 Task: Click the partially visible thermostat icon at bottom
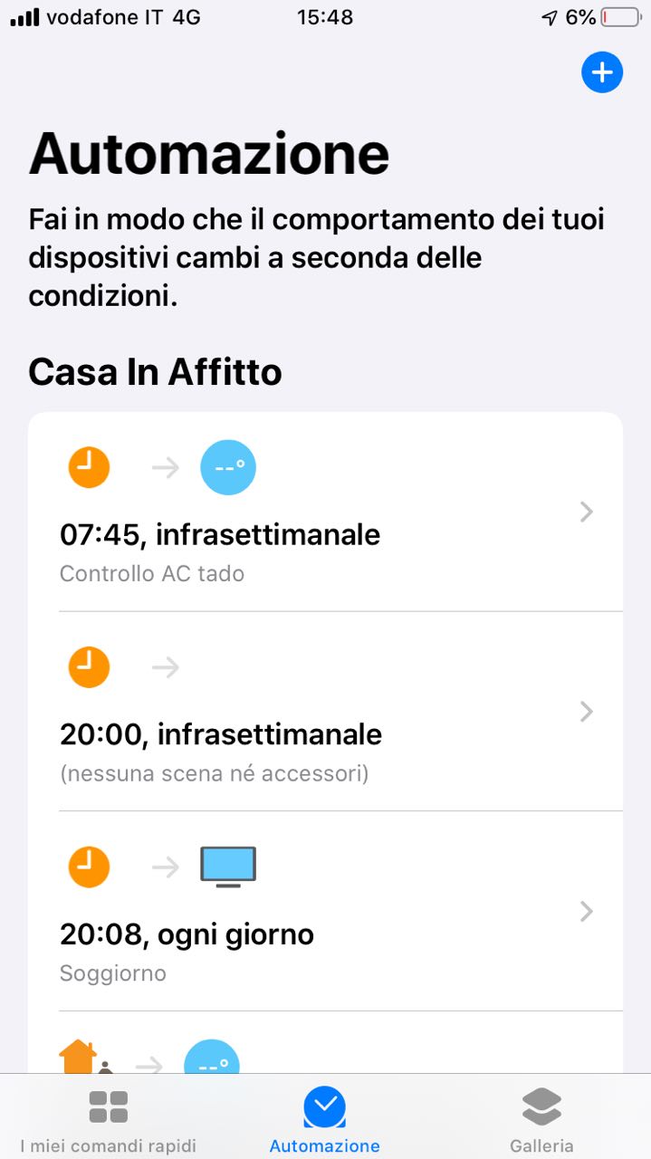point(212,1059)
